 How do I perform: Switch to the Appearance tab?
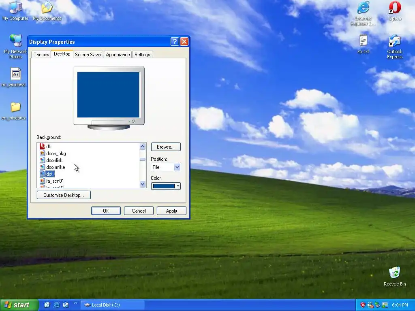pyautogui.click(x=118, y=55)
